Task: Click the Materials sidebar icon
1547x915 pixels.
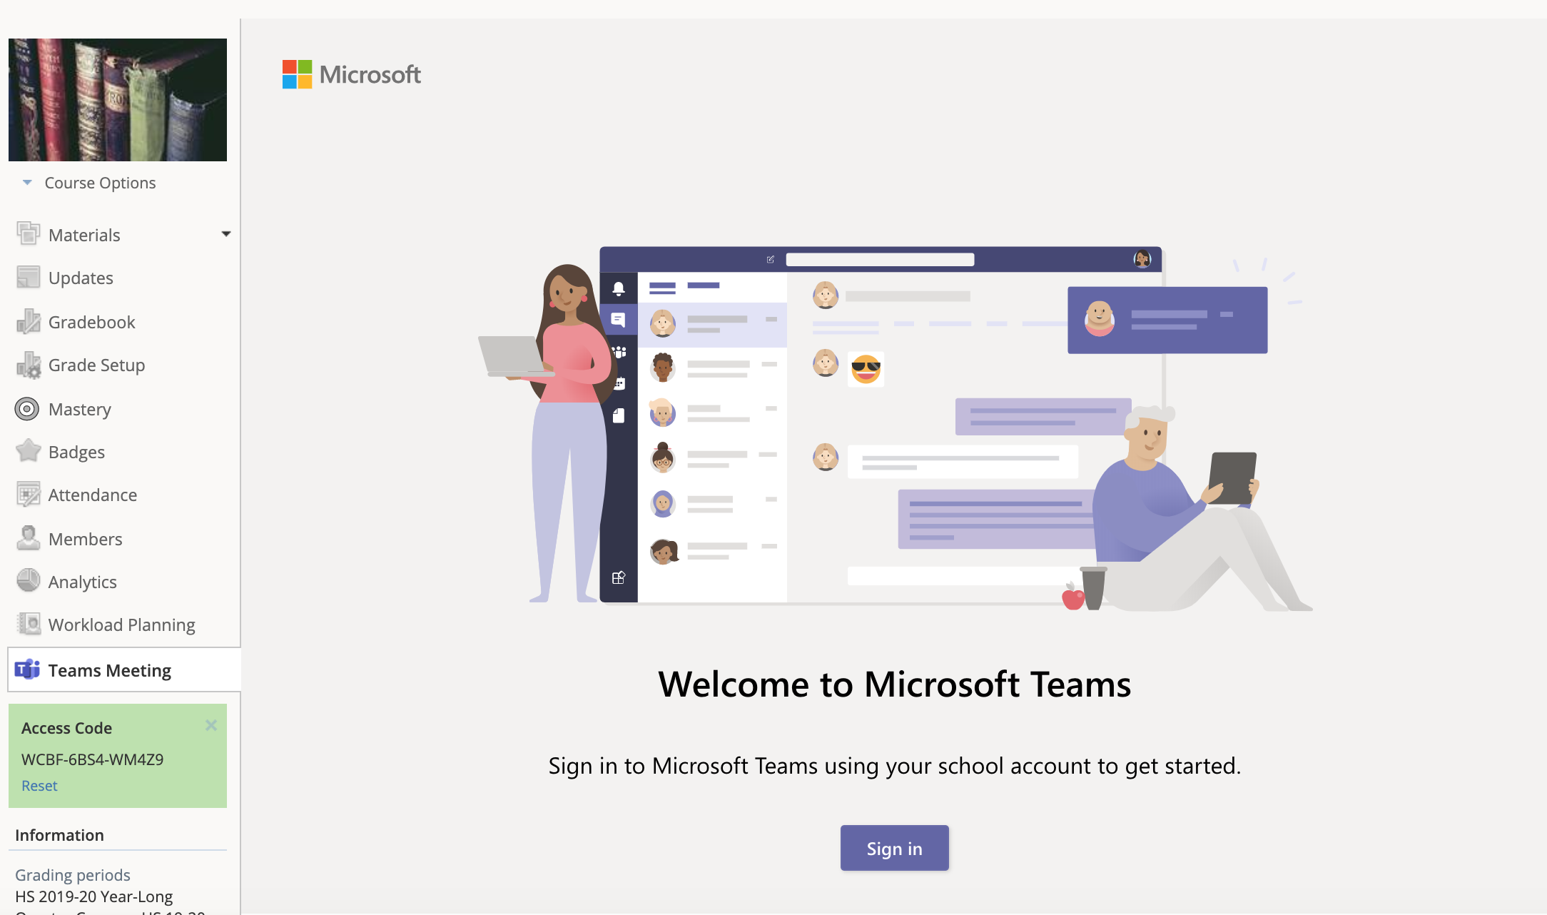Action: tap(28, 234)
